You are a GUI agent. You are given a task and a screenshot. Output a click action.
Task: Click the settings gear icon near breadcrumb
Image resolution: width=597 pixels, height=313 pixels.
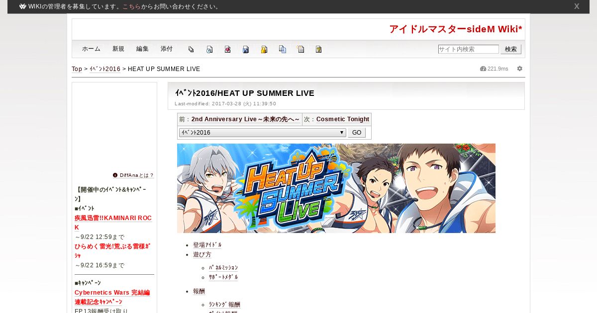point(520,69)
